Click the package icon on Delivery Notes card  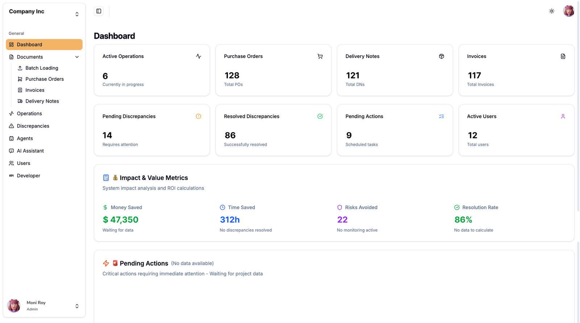tap(441, 56)
